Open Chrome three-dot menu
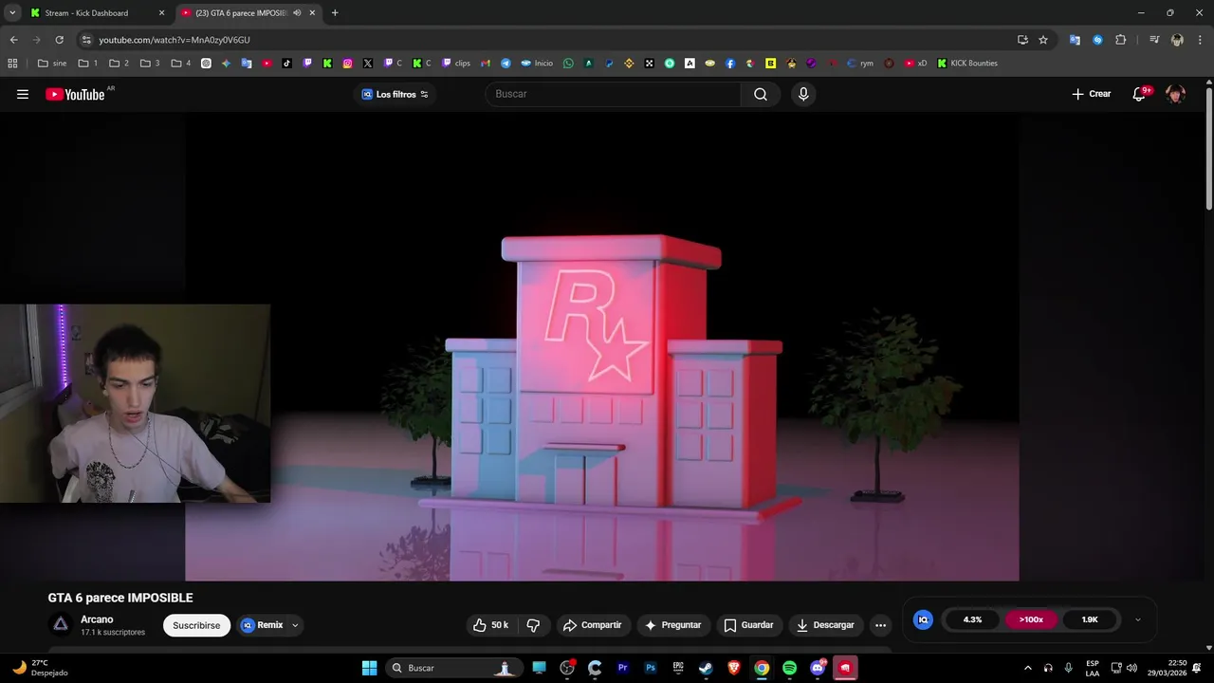The height and width of the screenshot is (683, 1214). click(x=1200, y=40)
